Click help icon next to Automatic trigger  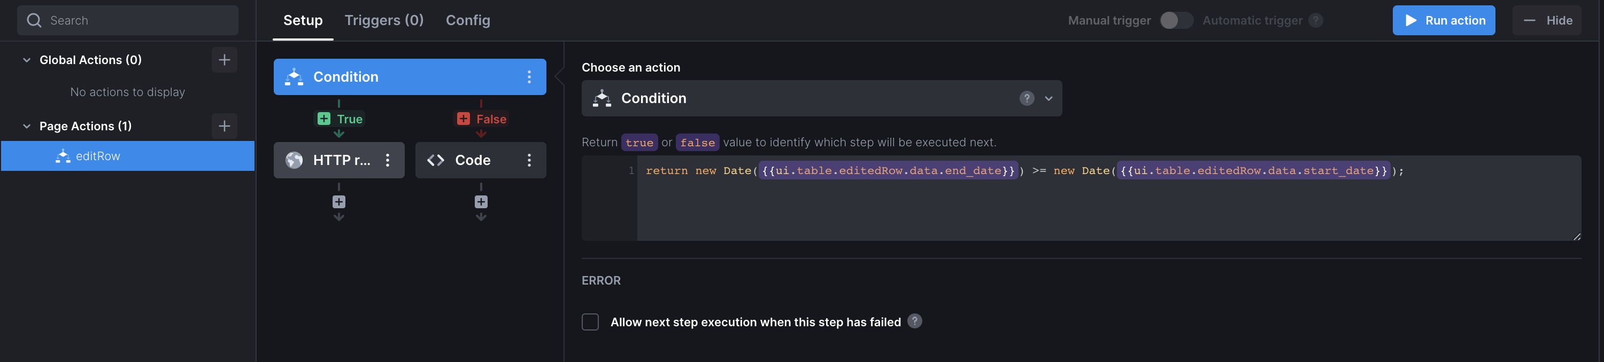tap(1315, 20)
